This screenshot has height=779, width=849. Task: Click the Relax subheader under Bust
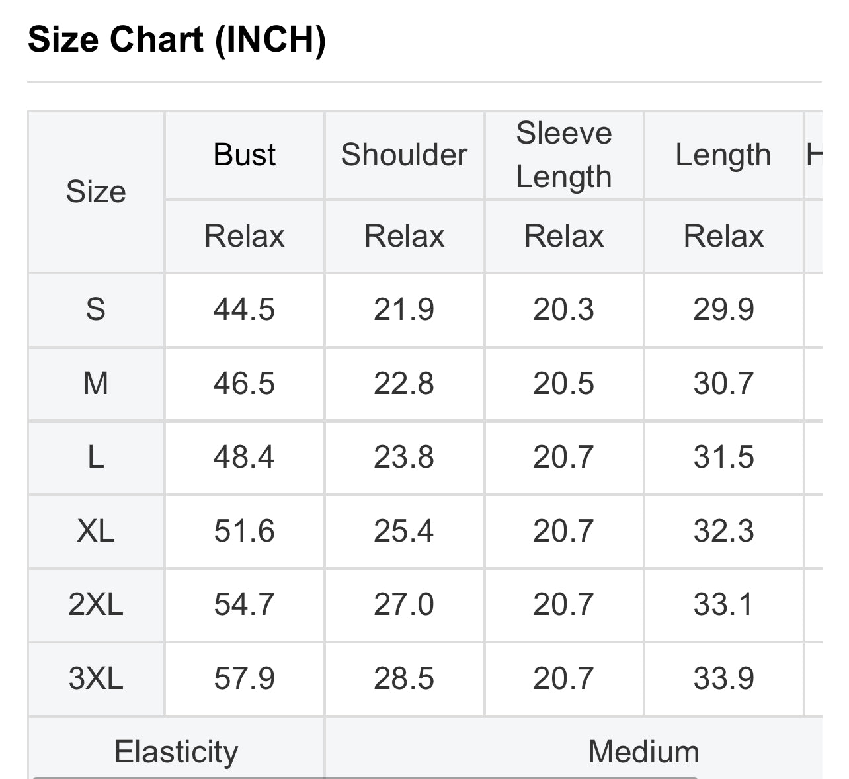click(x=244, y=236)
